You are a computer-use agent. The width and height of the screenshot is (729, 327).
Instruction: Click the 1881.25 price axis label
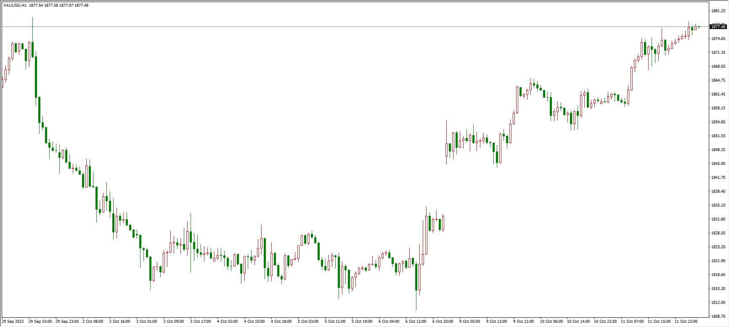coord(718,11)
